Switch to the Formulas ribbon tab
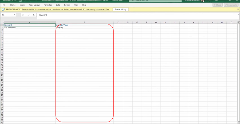 click(x=48, y=5)
